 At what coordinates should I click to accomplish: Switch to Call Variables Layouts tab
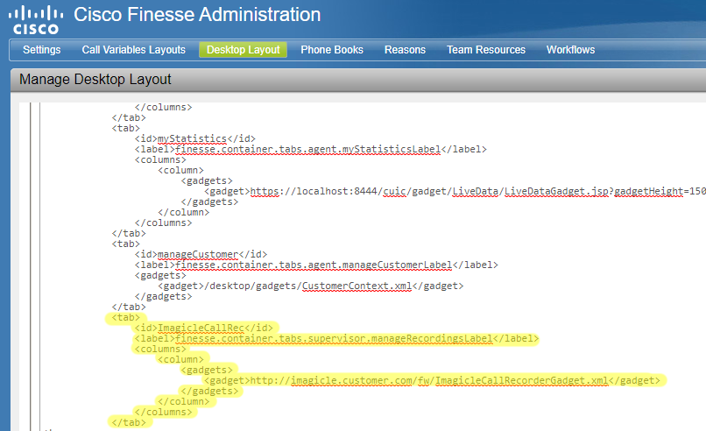pyautogui.click(x=133, y=50)
